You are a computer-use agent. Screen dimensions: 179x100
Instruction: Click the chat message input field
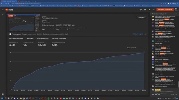click(164, 92)
